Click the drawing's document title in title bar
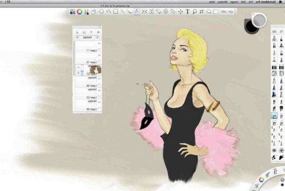 point(117,6)
